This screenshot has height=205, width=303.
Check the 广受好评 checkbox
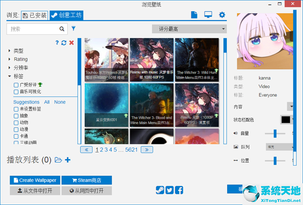point(16,85)
